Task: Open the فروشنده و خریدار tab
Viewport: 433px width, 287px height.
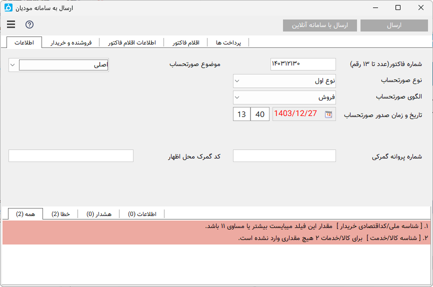Action: tap(71, 43)
